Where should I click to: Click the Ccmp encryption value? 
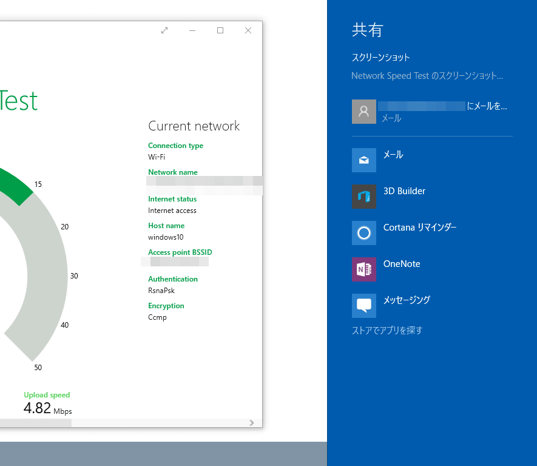tap(158, 317)
